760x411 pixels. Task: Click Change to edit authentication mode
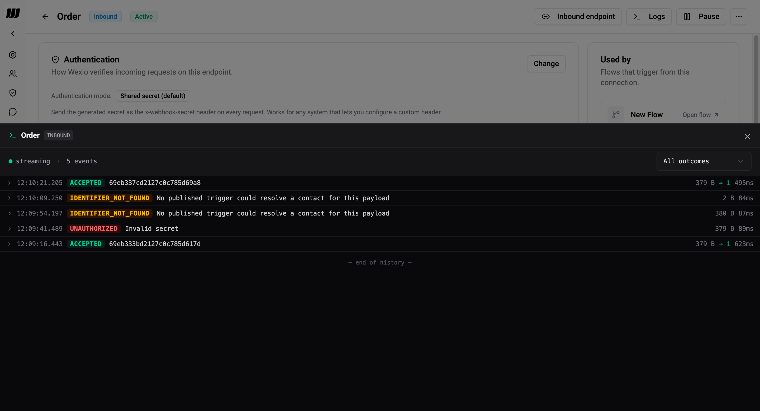[x=546, y=64]
